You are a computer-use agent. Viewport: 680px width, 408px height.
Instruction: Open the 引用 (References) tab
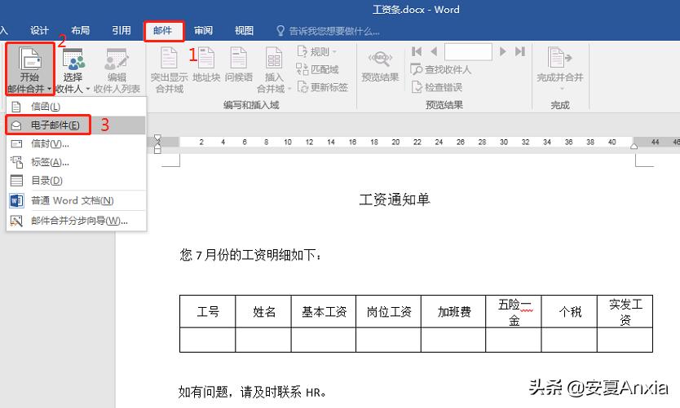pos(121,30)
